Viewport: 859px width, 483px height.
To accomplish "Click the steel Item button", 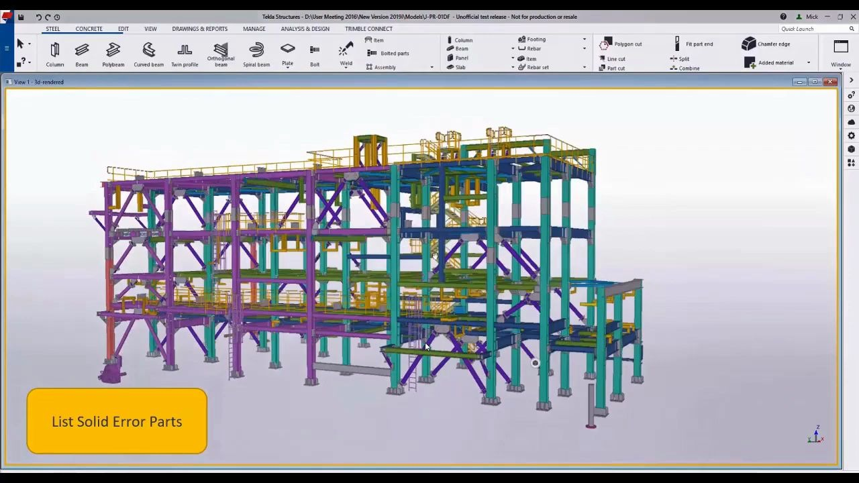I will coord(375,40).
